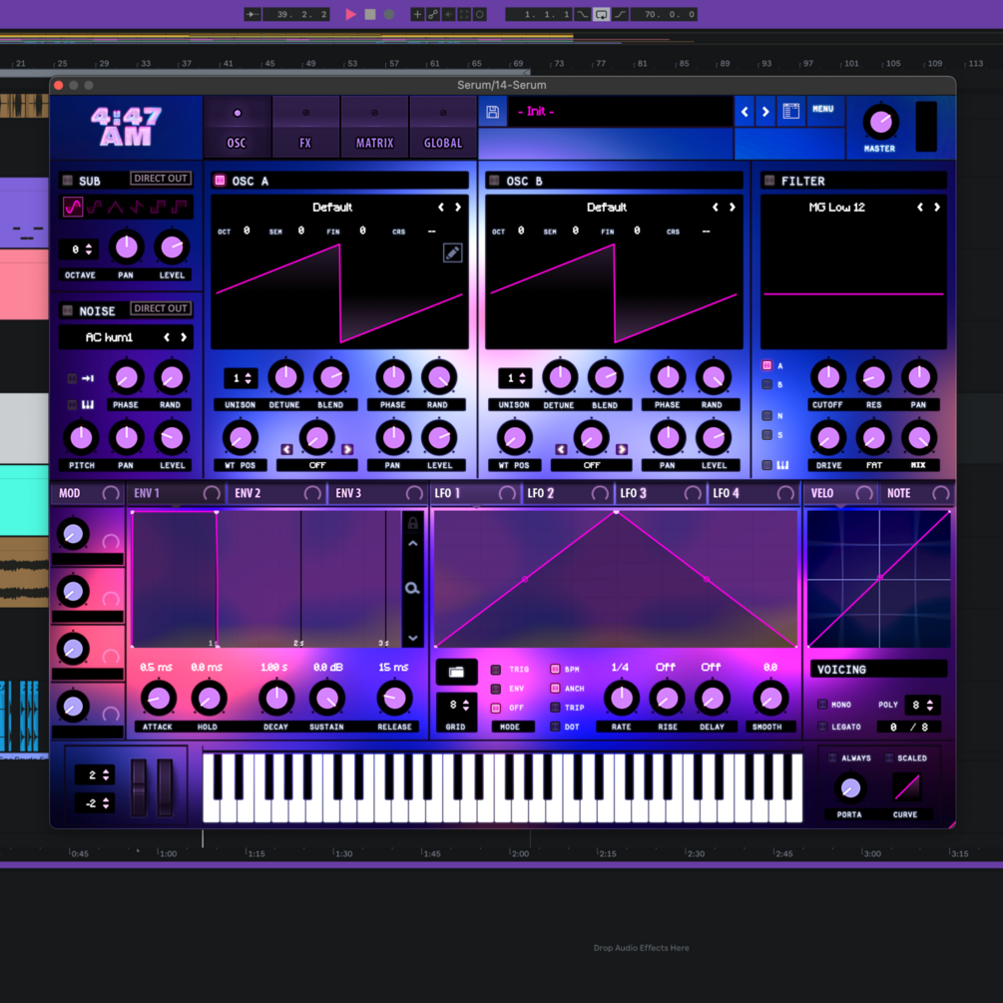Click the filter CUTOFF knob
Viewport: 1003px width, 1003px height.
click(x=827, y=377)
